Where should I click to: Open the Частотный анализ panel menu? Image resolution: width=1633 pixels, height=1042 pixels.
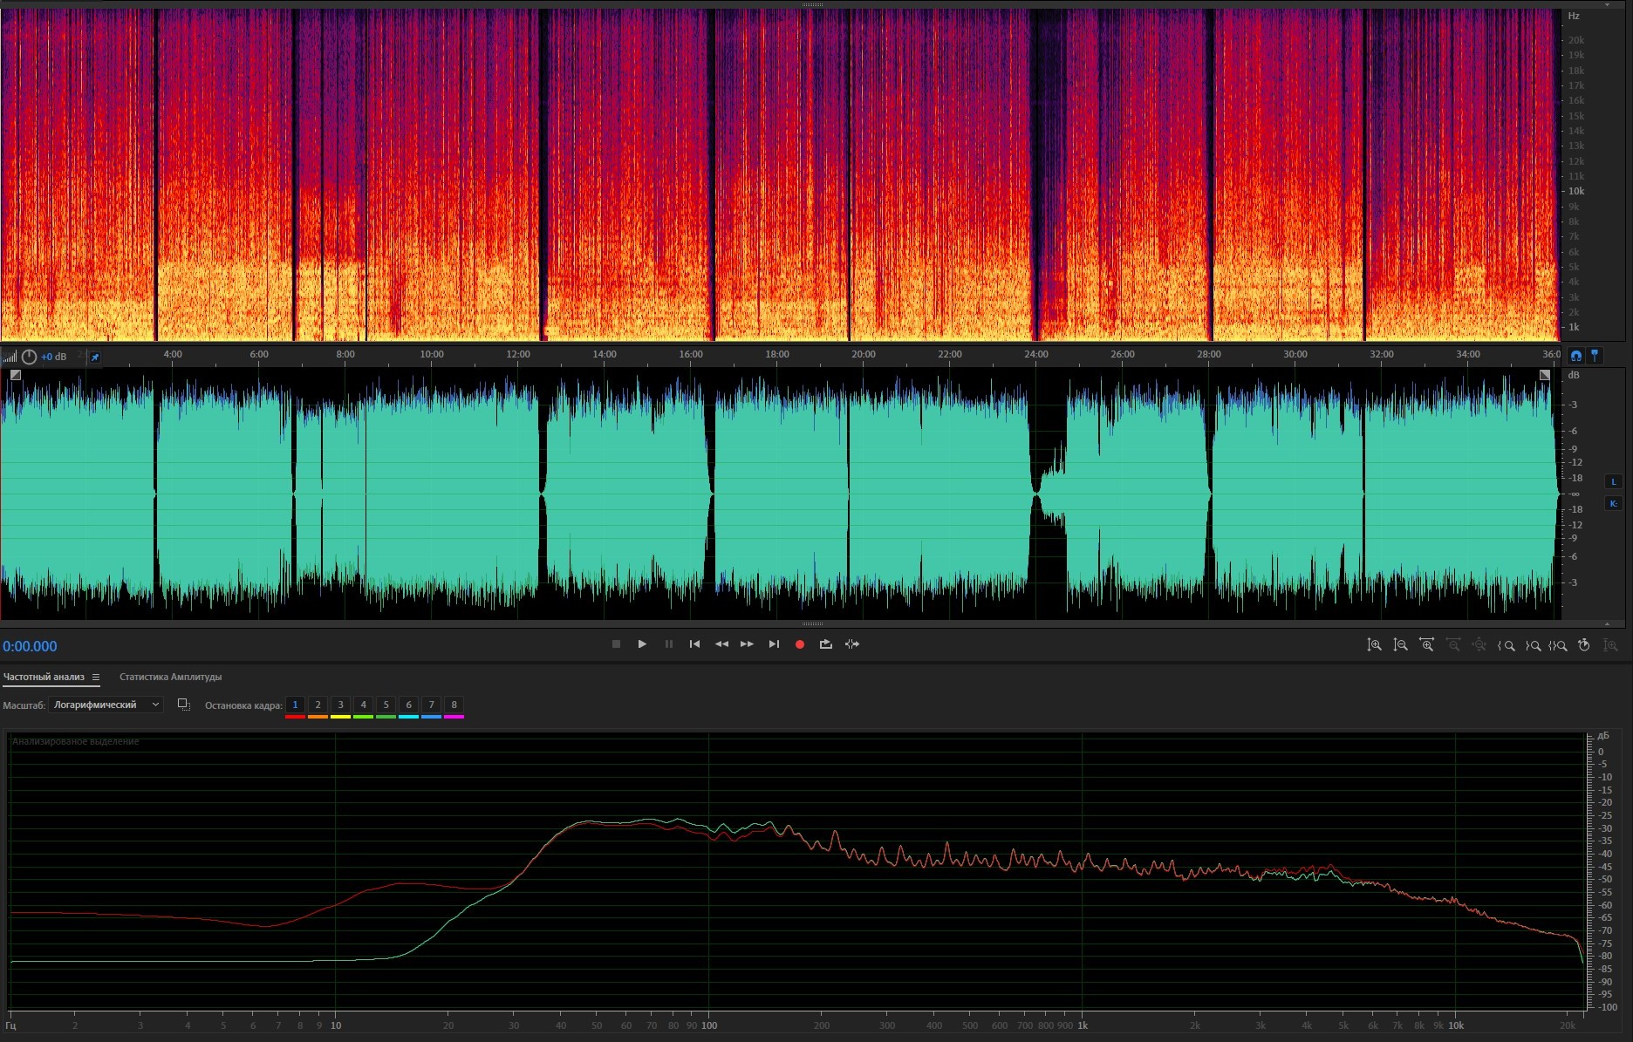pos(96,678)
